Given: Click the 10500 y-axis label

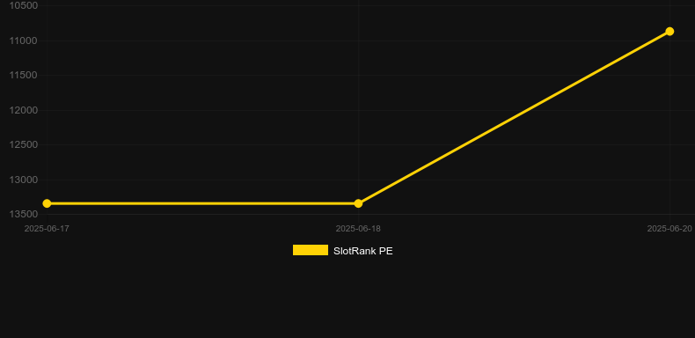Looking at the screenshot, I should (x=24, y=5).
